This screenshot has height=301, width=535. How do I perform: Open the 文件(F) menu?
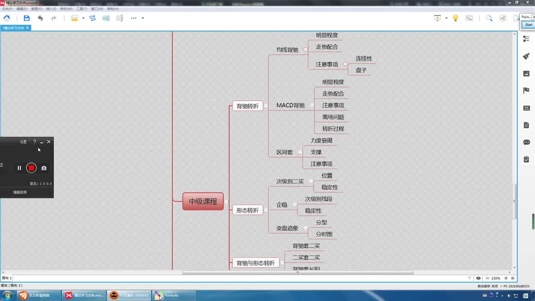(x=7, y=9)
